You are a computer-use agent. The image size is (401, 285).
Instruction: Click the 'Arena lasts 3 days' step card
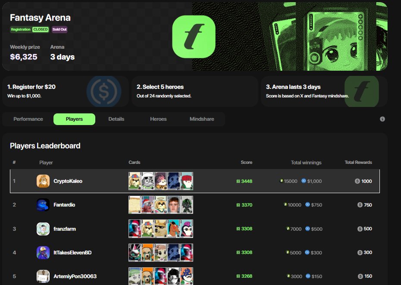pos(324,91)
